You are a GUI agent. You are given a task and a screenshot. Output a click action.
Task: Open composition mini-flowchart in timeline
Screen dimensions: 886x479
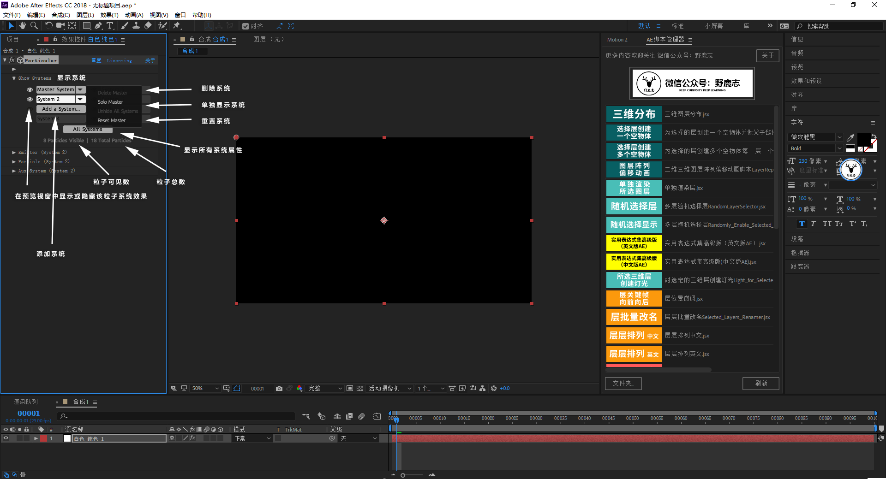point(306,416)
